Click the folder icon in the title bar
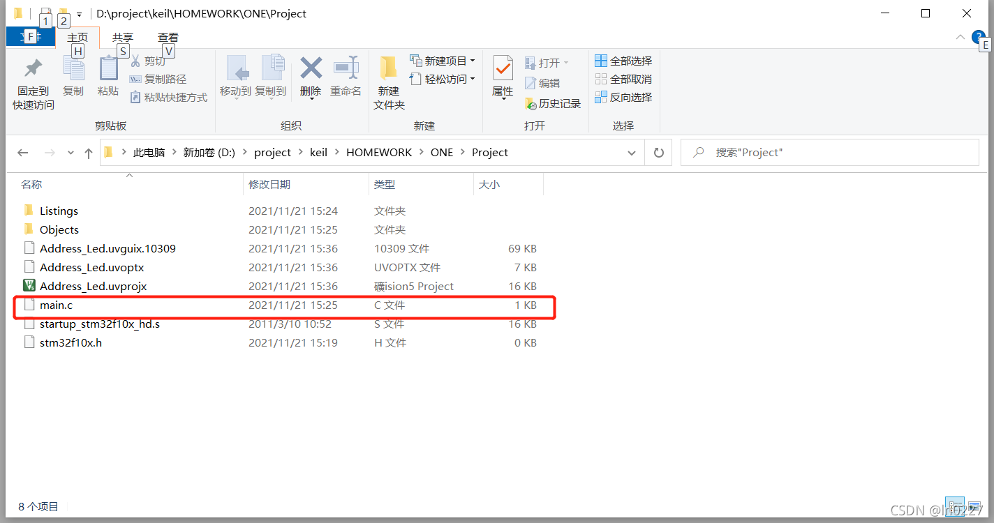 click(18, 13)
